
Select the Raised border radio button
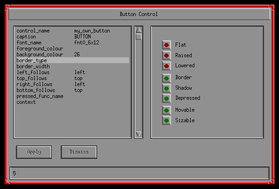pyautogui.click(x=166, y=55)
